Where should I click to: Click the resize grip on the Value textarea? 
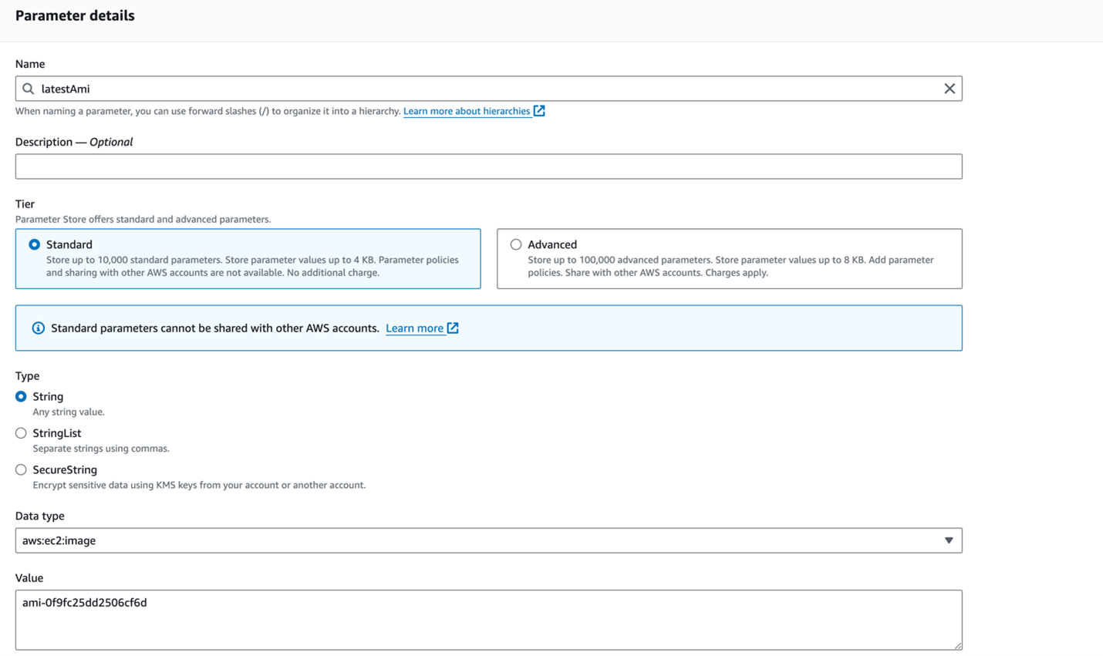tap(959, 647)
